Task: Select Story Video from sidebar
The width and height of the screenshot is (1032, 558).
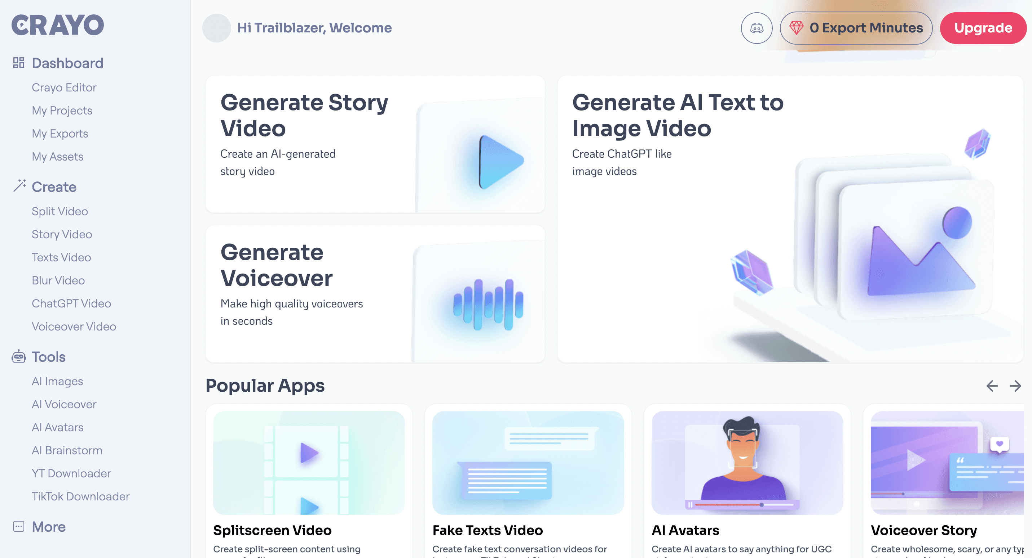Action: point(62,234)
